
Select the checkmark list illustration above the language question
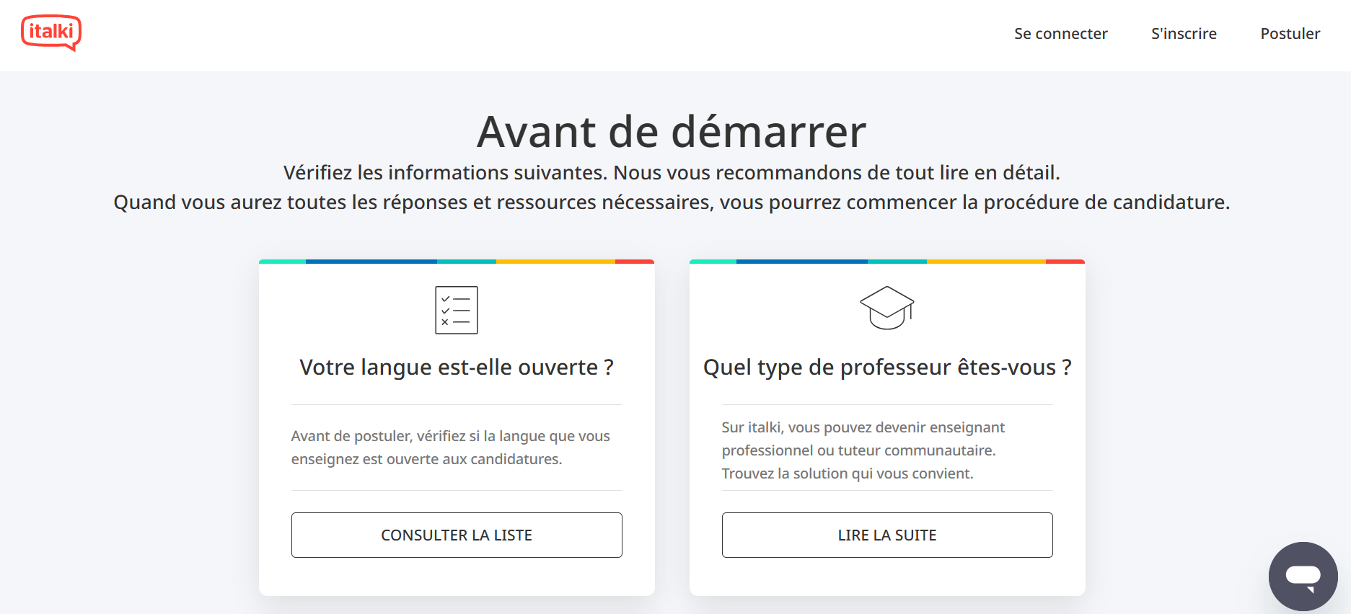click(x=456, y=310)
